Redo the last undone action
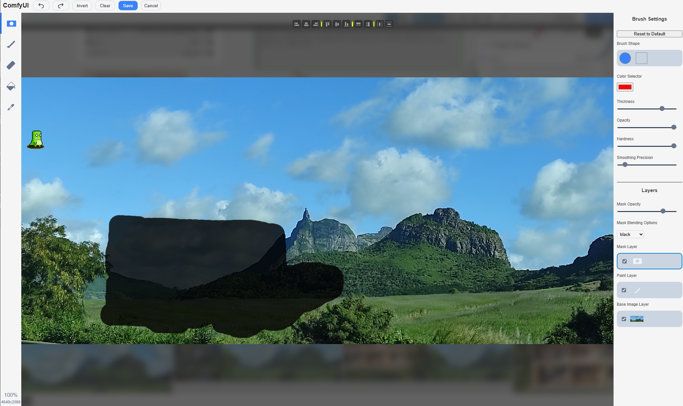683x406 pixels. 61,6
